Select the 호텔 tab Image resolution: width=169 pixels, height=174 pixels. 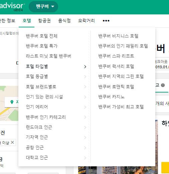click(27, 21)
